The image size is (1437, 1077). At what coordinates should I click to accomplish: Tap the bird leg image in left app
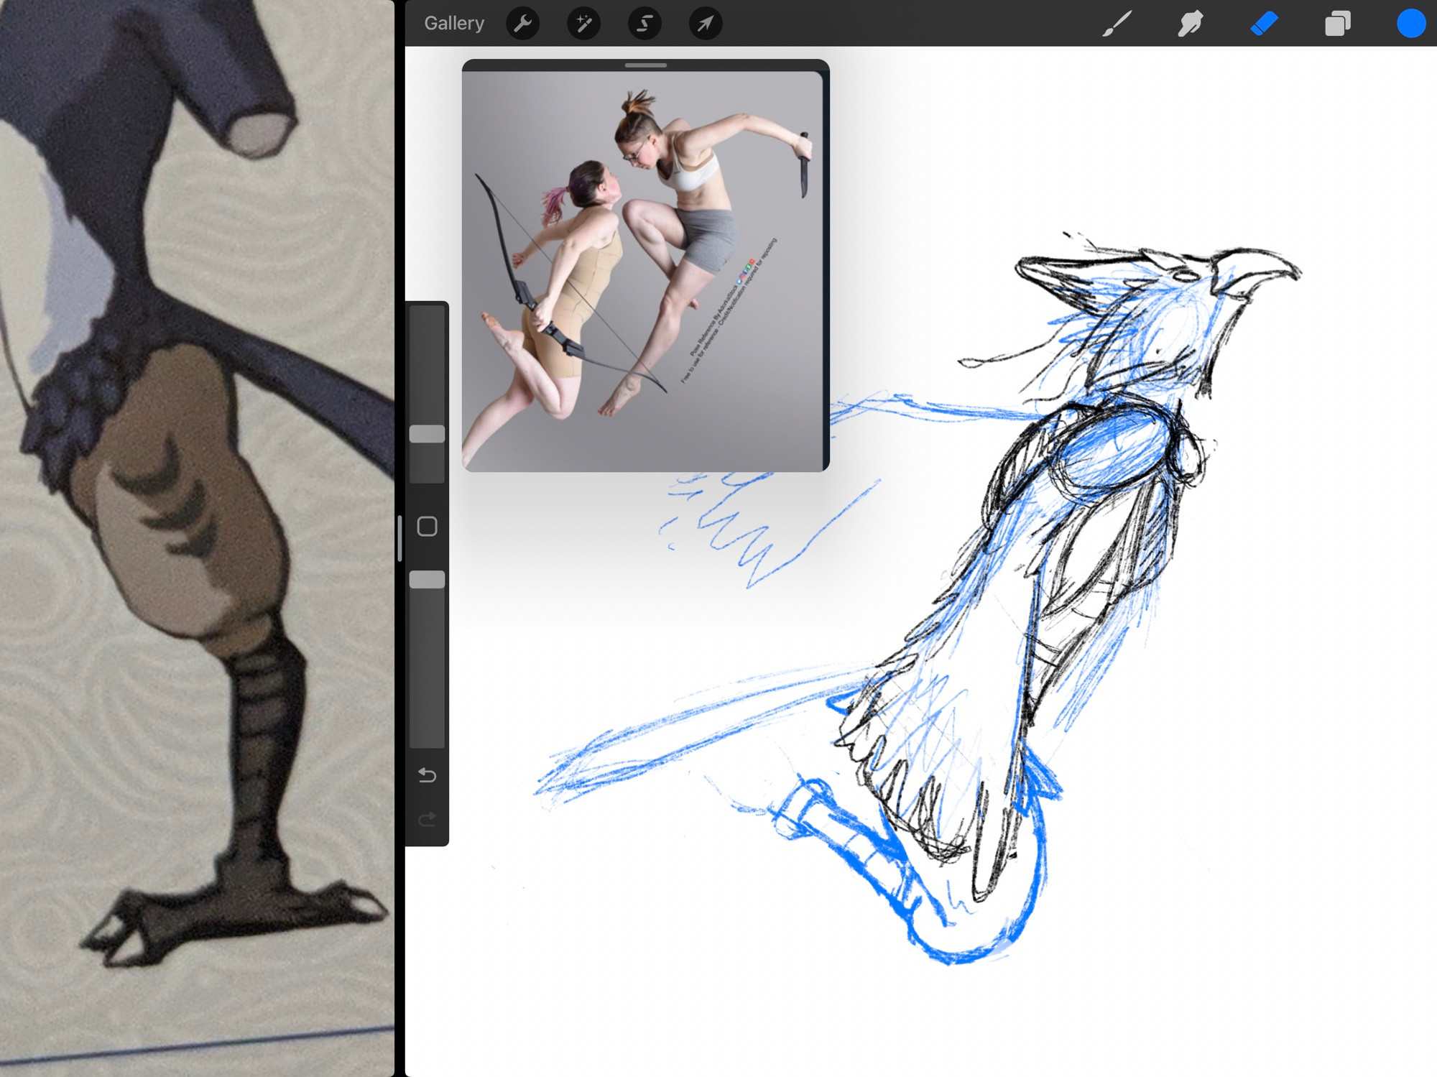tap(197, 538)
